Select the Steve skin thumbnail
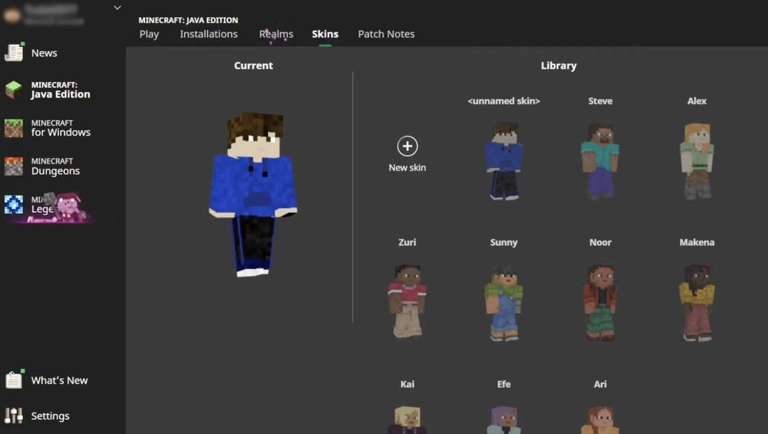 (600, 161)
